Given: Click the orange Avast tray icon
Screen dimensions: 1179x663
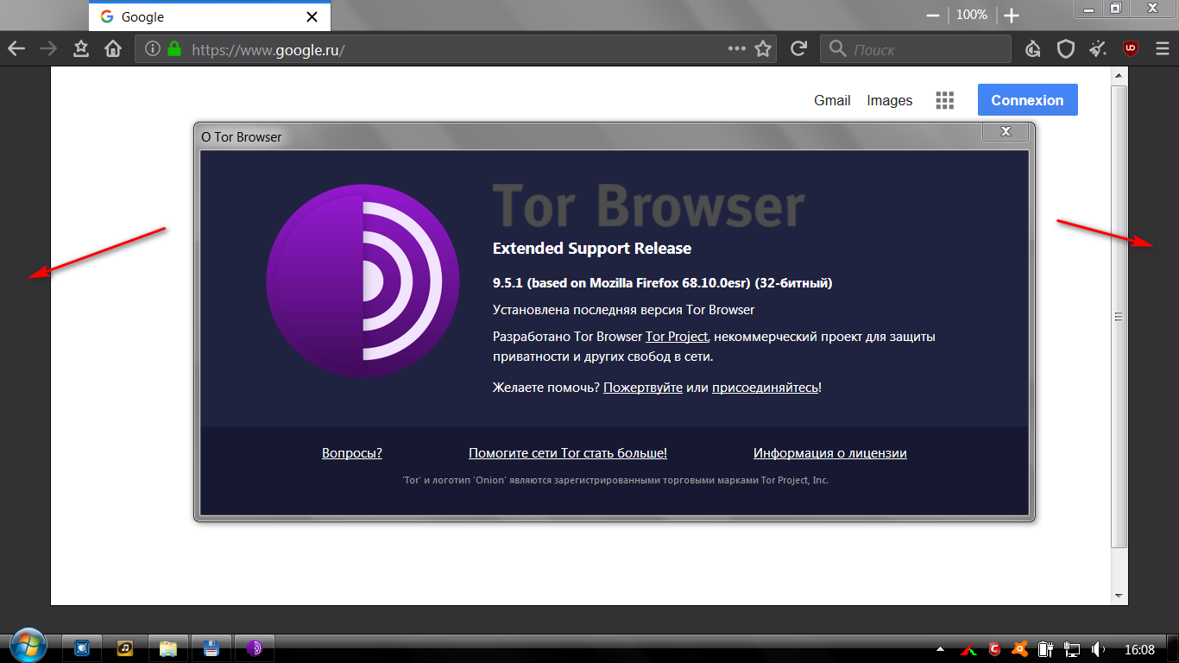Looking at the screenshot, I should (1020, 648).
